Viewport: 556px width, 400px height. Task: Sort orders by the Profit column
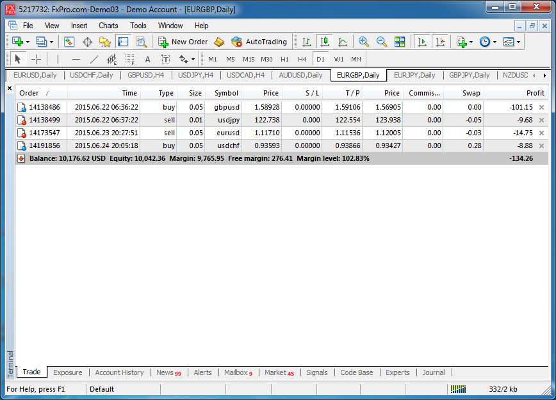tap(516, 93)
